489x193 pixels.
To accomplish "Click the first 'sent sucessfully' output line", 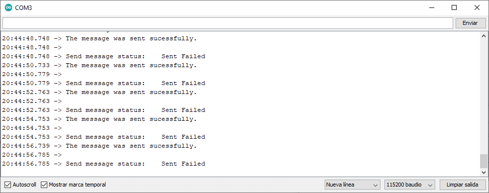I will tap(100, 39).
